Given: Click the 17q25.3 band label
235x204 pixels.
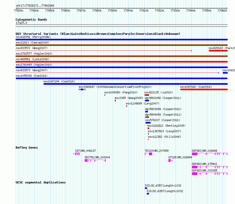Looking at the screenshot, I should tap(21, 23).
